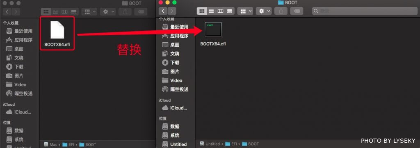Click Share button in left window
This screenshot has height=148, width=420.
[x=125, y=11]
